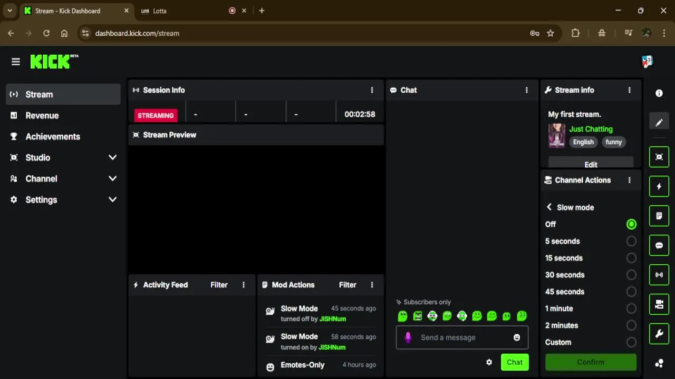Screen dimensions: 675x379
Task: Go to browser home page
Action: point(64,33)
